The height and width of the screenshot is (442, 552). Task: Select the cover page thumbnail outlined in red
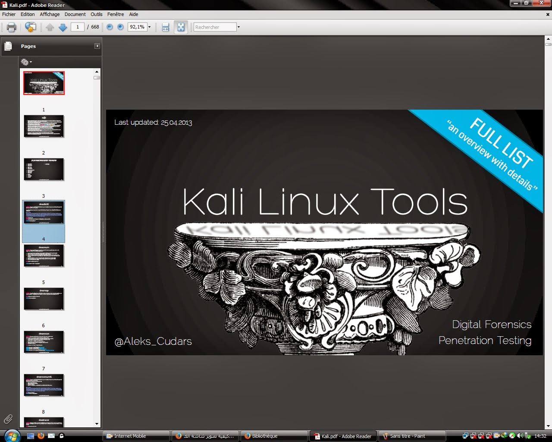pos(44,83)
